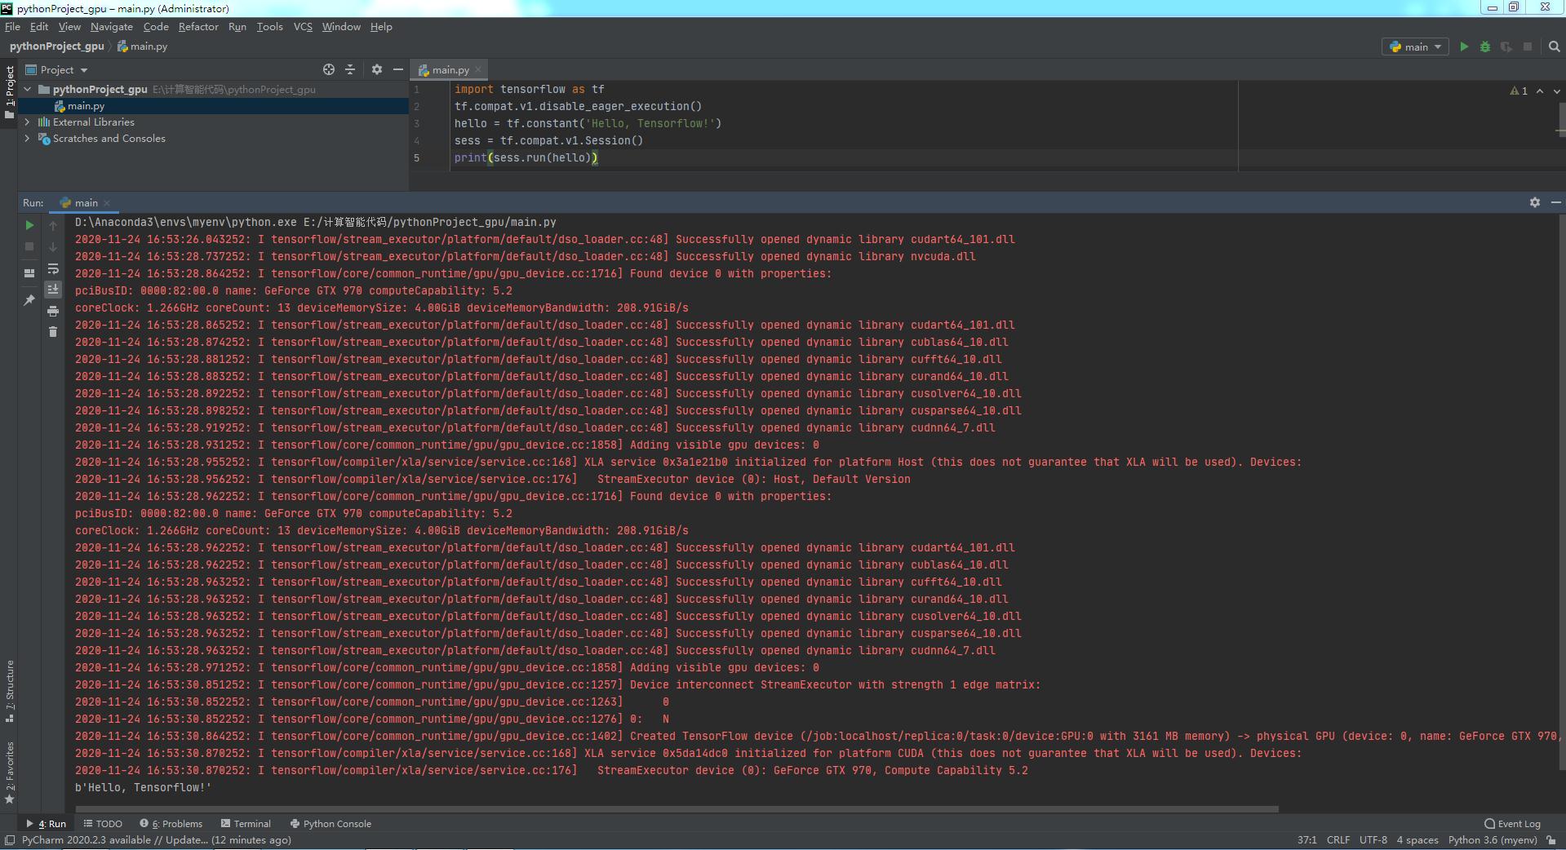Click the console horizontal scrollbar
The height and width of the screenshot is (850, 1566).
point(677,809)
